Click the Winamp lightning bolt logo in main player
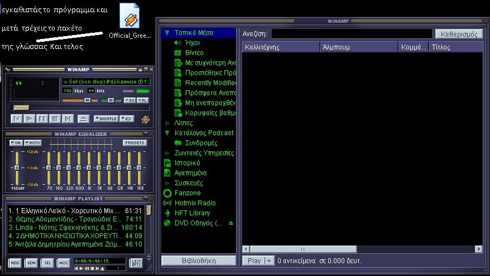490x276 pixels. (145, 119)
